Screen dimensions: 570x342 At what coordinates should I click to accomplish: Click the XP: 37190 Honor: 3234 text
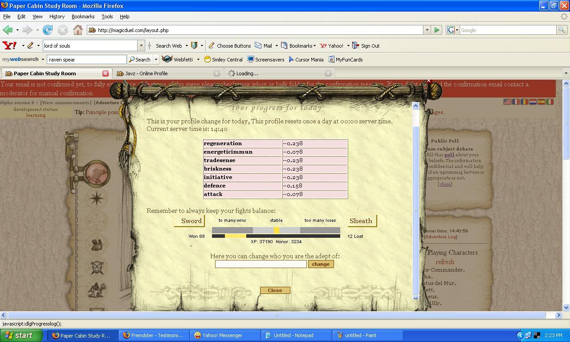pos(276,241)
